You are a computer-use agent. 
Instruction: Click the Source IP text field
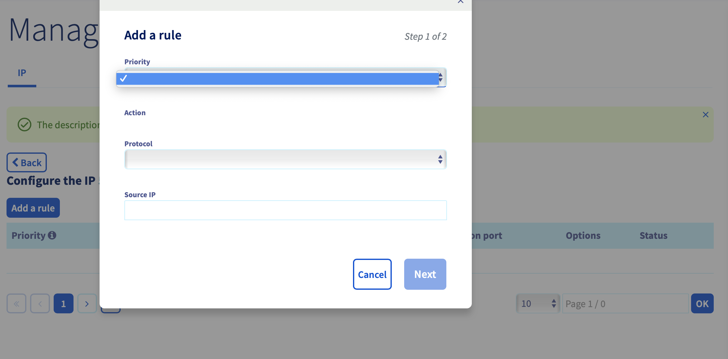[285, 210]
